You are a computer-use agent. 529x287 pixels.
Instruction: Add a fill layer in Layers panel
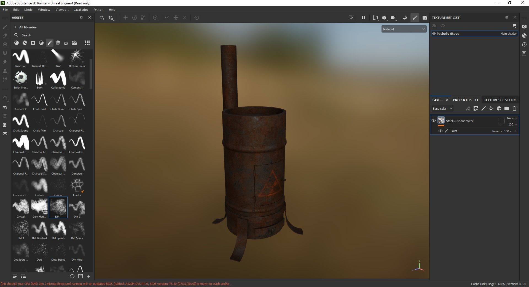tap(491, 109)
